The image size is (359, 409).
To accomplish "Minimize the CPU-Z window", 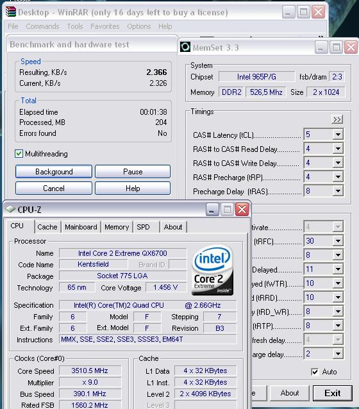I will tap(212, 209).
